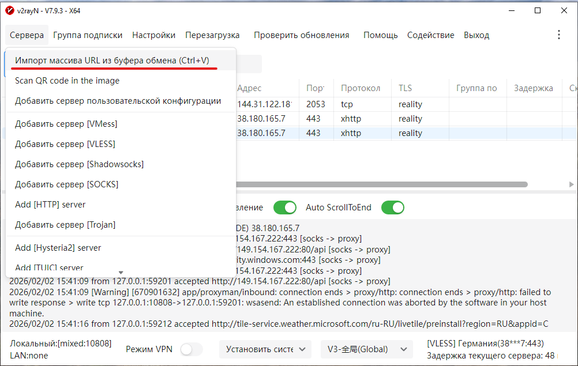This screenshot has height=366, width=578.
Task: Close the v2rayN window
Action: tap(564, 11)
